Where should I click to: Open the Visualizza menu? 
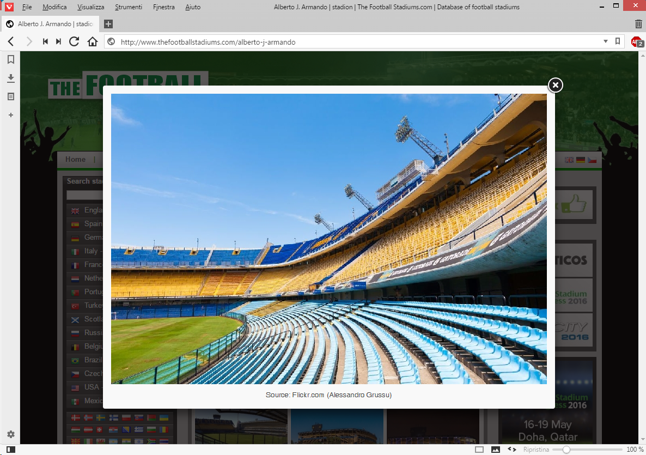[x=90, y=7]
